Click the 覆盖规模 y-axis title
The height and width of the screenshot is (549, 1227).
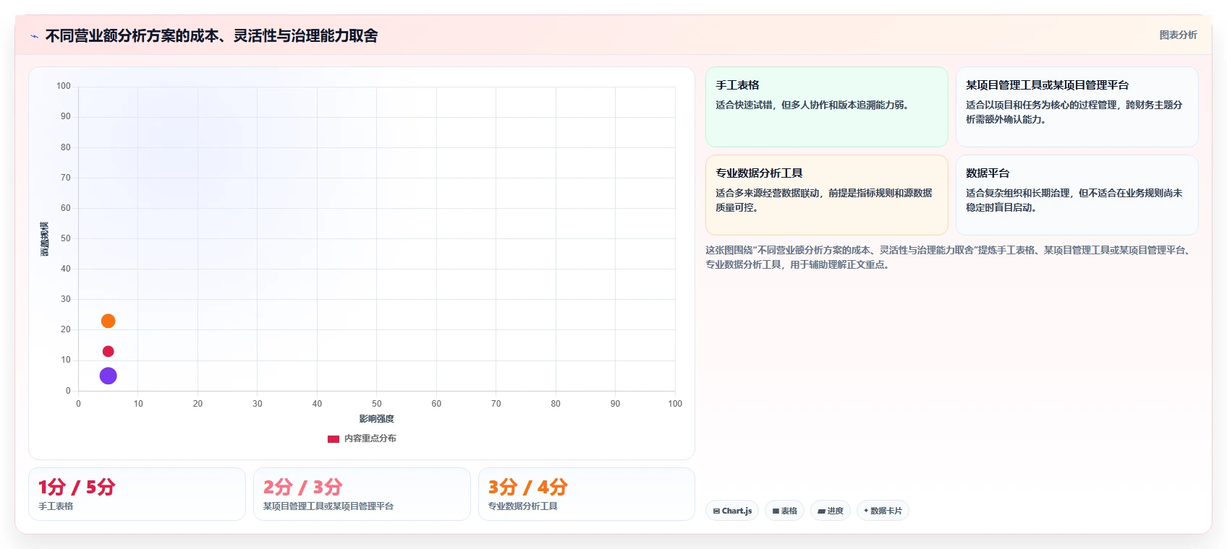pyautogui.click(x=45, y=239)
